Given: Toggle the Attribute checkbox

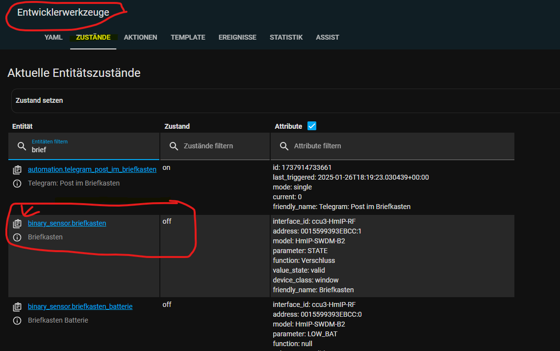Looking at the screenshot, I should tap(312, 126).
